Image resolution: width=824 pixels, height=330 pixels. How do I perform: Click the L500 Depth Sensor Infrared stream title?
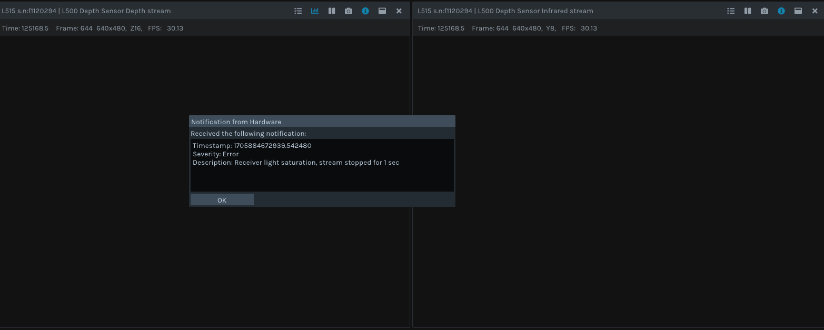click(505, 11)
